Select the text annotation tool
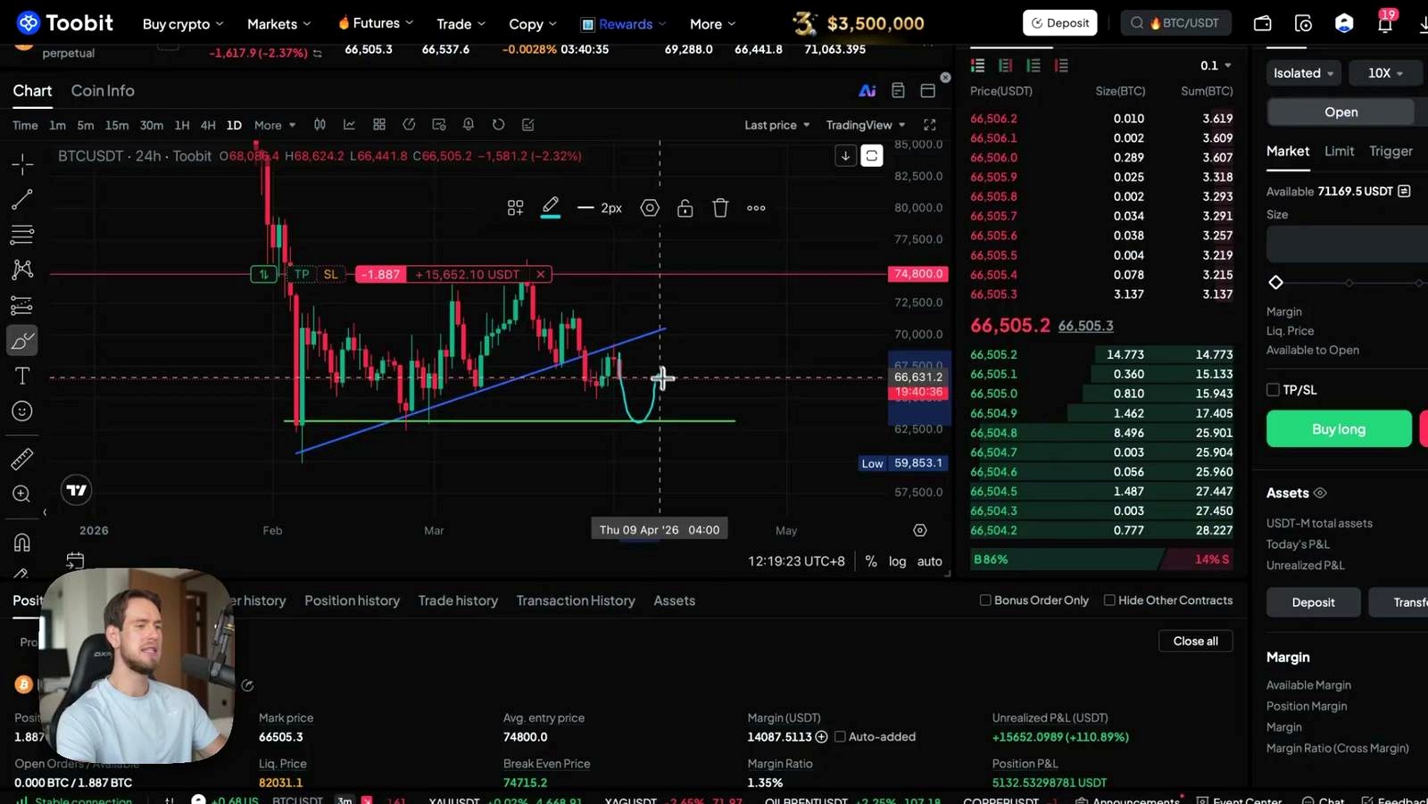Viewport: 1428px width, 804px height. (x=22, y=376)
